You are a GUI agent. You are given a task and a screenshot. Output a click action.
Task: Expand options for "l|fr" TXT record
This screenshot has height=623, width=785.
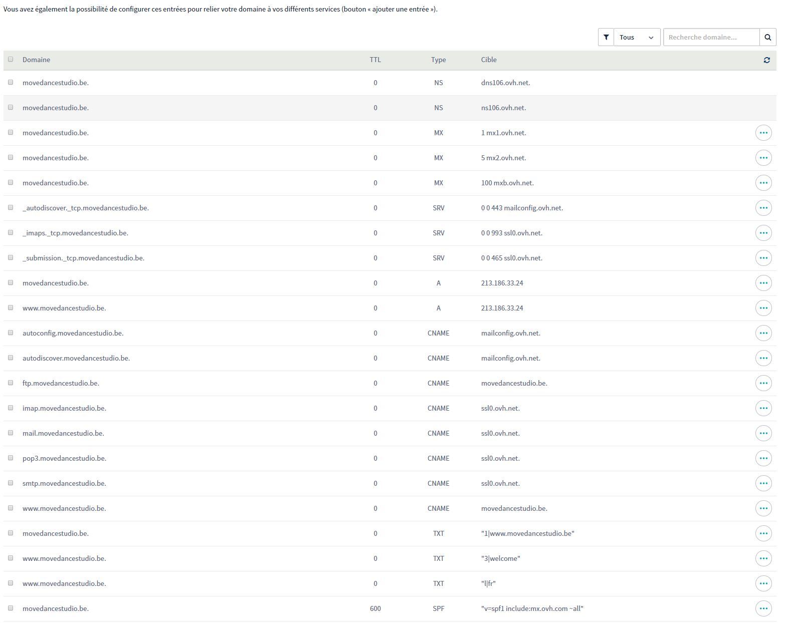(x=763, y=583)
